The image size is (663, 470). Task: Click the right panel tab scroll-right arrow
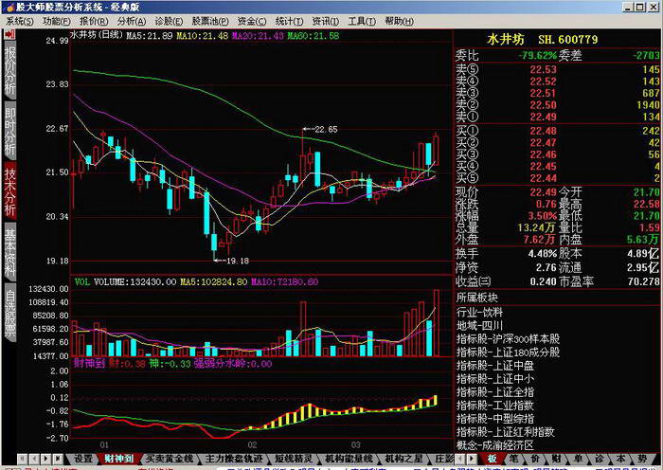point(472,459)
